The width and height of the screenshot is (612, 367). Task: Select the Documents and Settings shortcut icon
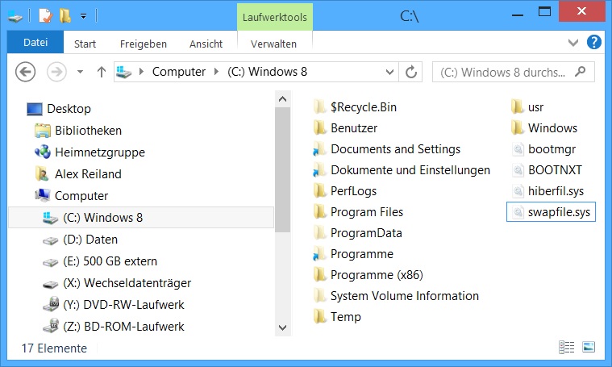319,148
